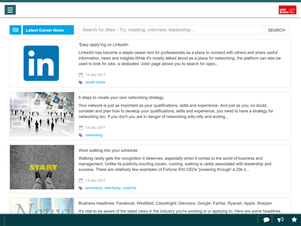Image resolution: width=301 pixels, height=226 pixels.
Task: Click calendar icon of networking strategy article
Action: [81, 128]
